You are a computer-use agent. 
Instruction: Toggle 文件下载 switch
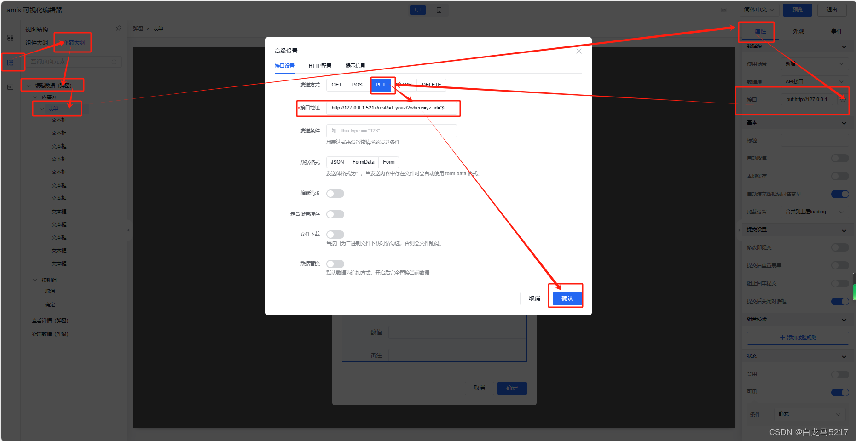point(335,235)
